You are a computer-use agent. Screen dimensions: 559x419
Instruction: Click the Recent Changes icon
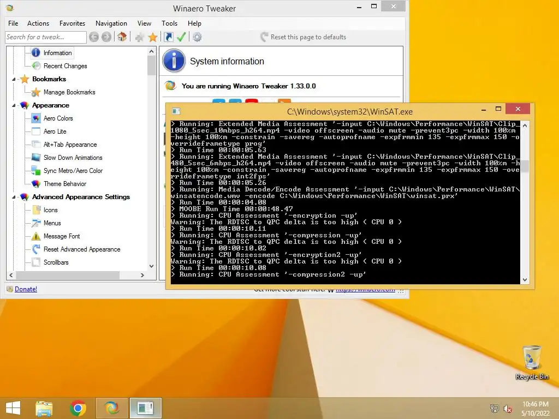coord(36,66)
